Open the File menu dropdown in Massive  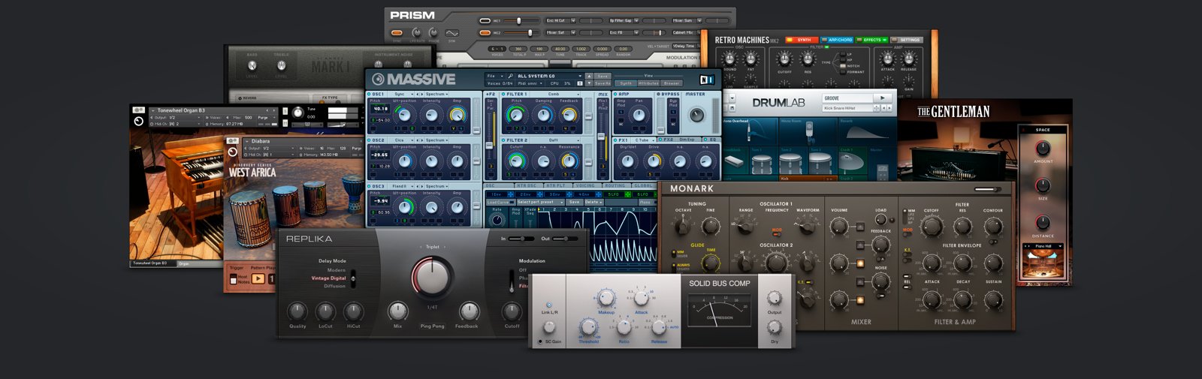[x=495, y=76]
